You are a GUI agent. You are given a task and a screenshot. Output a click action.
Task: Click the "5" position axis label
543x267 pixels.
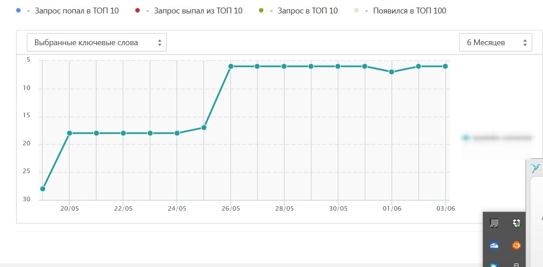tap(28, 59)
